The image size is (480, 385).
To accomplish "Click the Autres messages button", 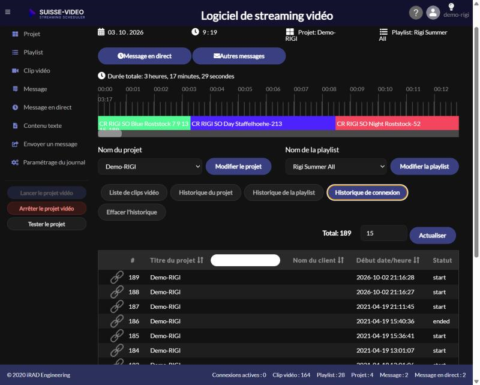I will [x=239, y=56].
